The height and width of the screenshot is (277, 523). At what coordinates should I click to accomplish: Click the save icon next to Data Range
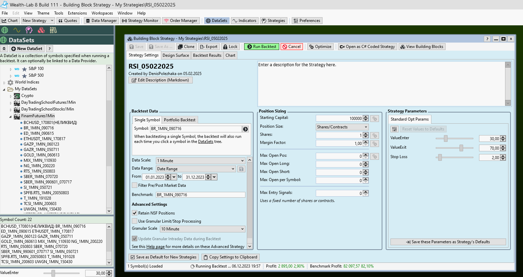click(x=241, y=169)
